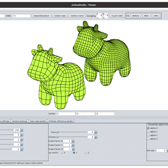Apply the Fix After button
The image size is (168, 168).
click(146, 16)
